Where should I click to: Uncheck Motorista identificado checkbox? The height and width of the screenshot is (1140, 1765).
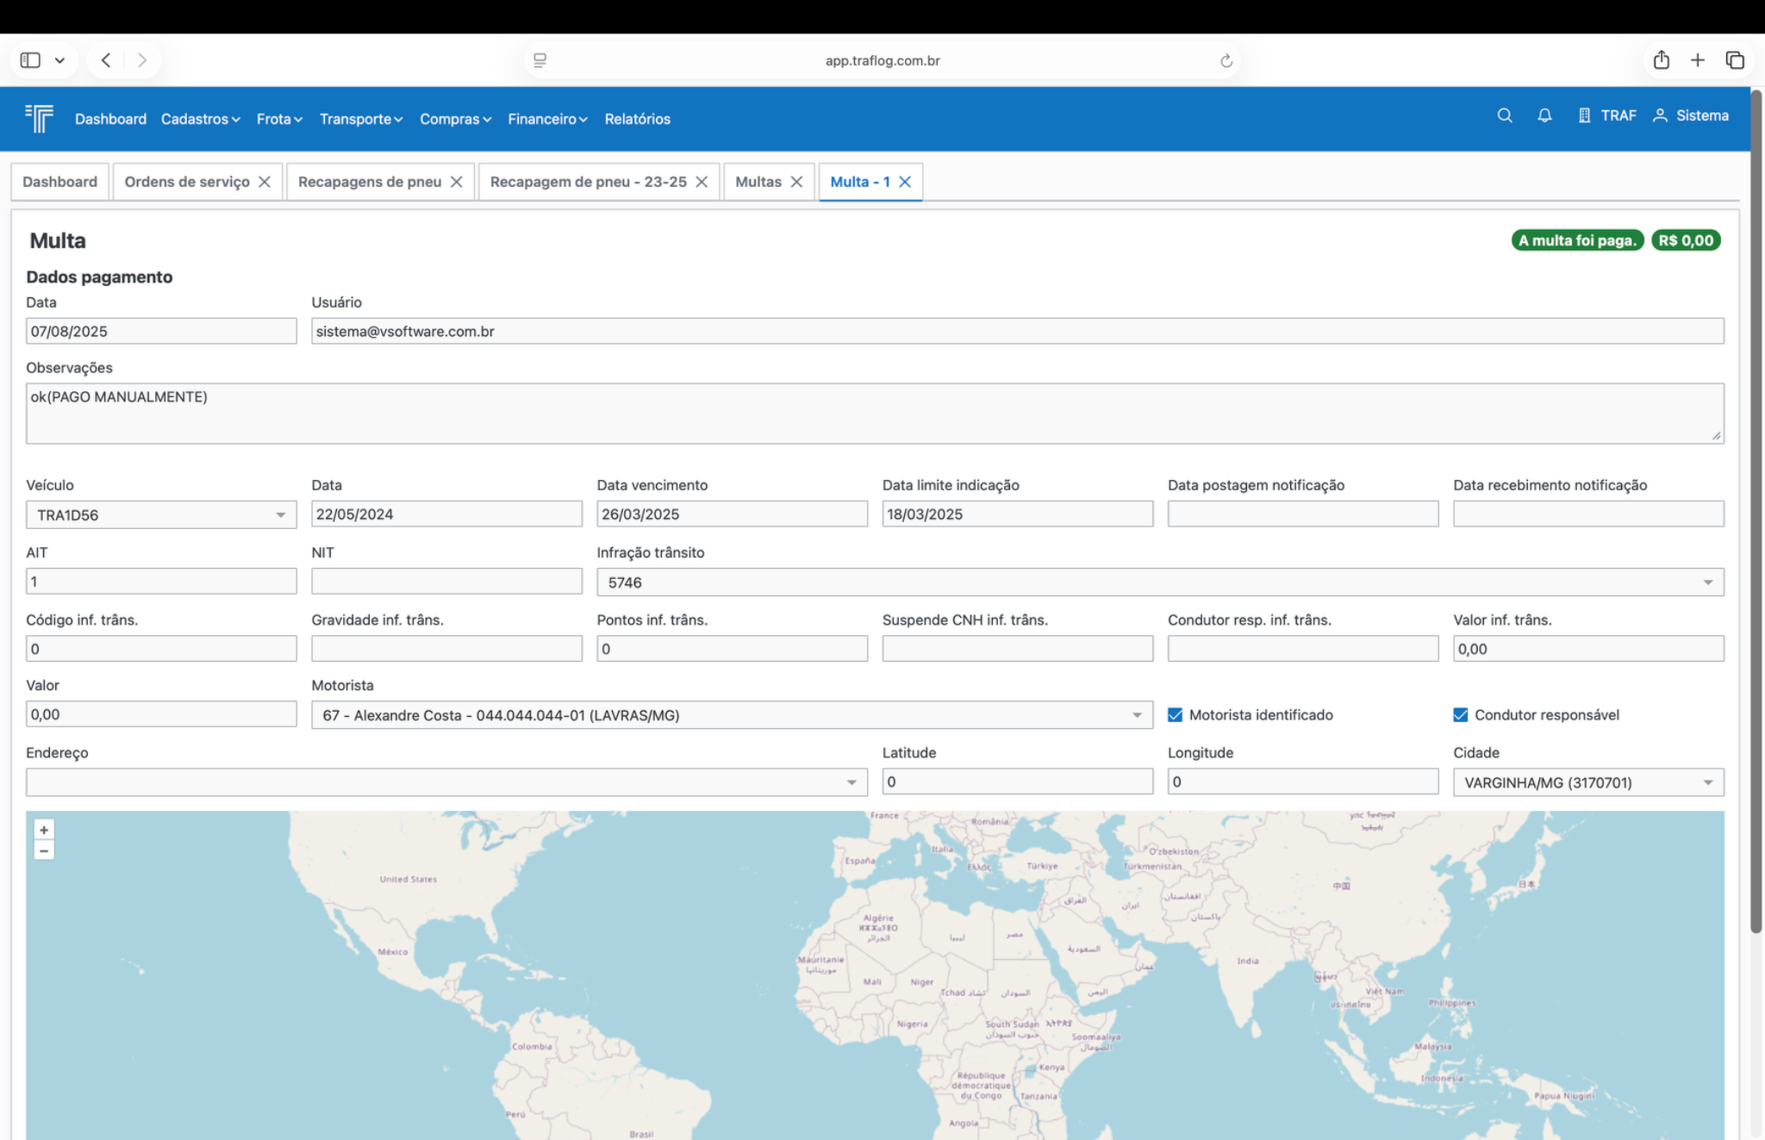[x=1175, y=715]
